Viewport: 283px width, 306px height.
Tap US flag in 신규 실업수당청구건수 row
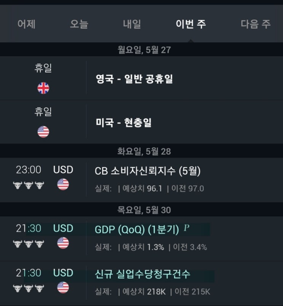click(x=63, y=287)
